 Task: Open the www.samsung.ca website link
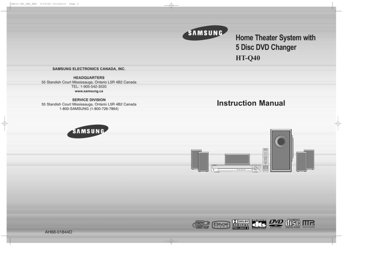[89, 91]
